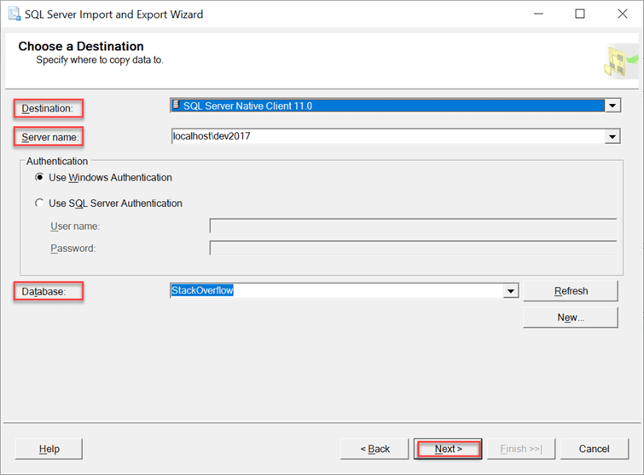
Task: Click the New... database button
Action: [x=571, y=318]
